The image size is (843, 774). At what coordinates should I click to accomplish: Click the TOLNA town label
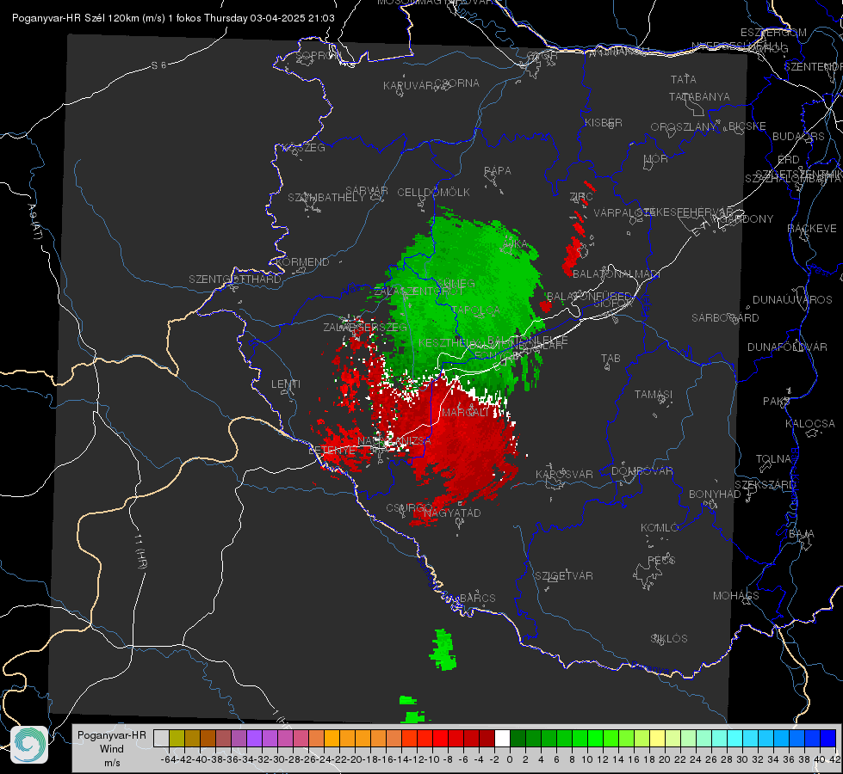(773, 459)
